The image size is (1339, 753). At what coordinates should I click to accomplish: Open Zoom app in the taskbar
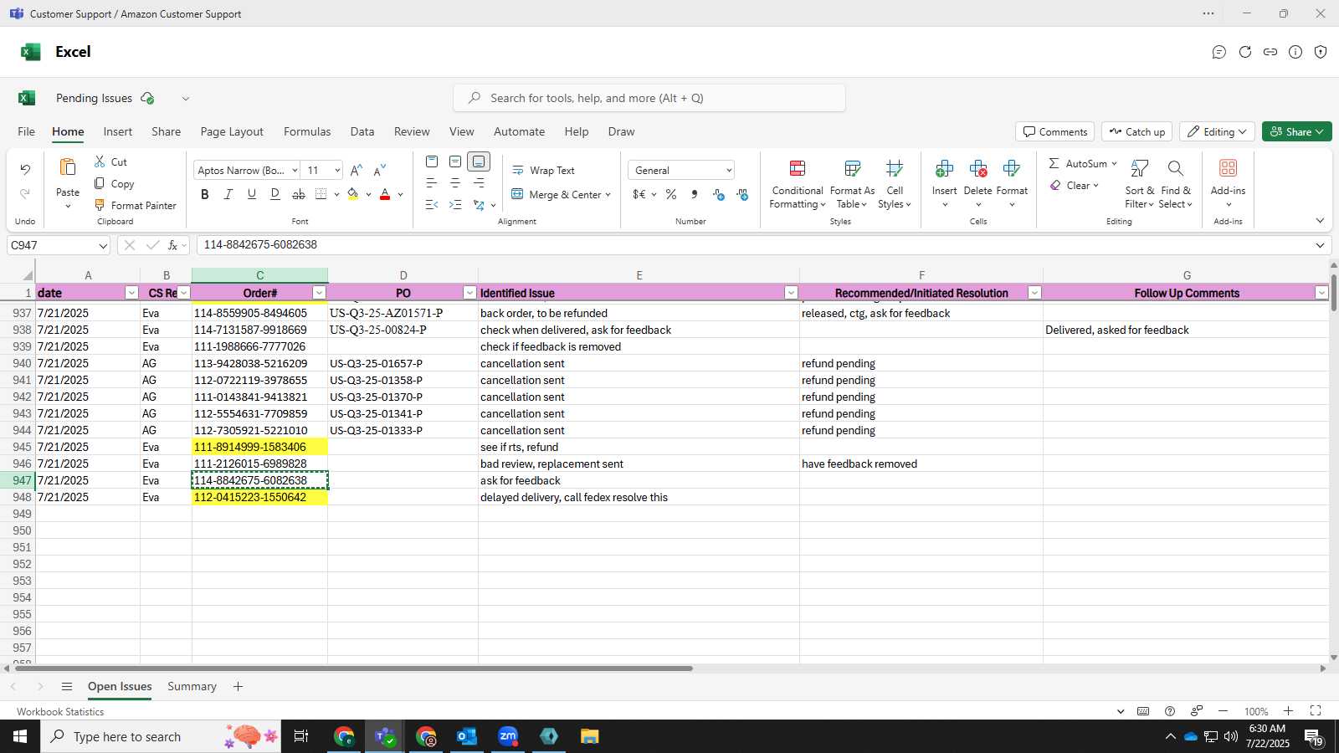click(508, 736)
